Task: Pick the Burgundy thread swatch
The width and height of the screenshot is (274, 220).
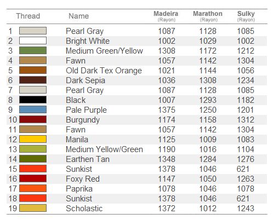Action: pyautogui.click(x=33, y=119)
